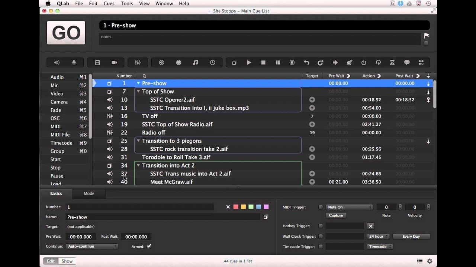476x267 pixels.
Task: Collapse the Pre-show group
Action: click(138, 83)
